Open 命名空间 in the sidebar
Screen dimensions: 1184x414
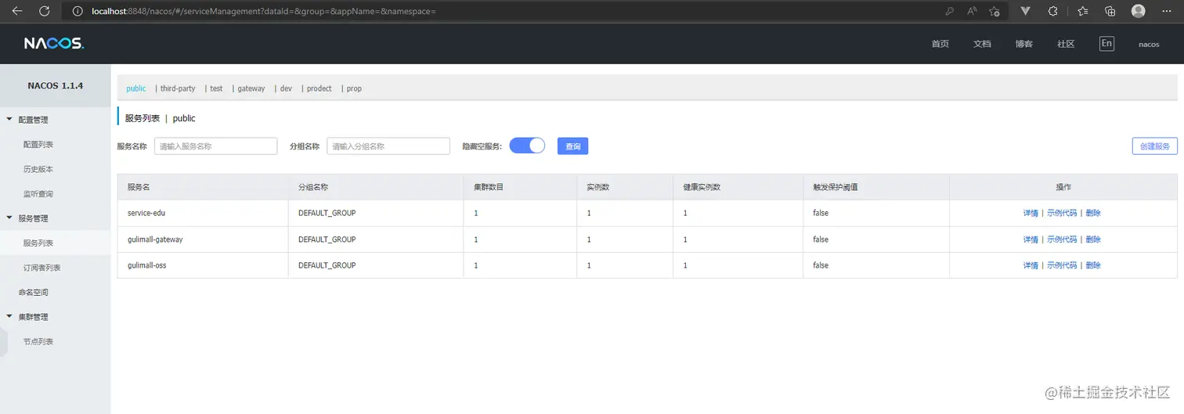coord(34,292)
